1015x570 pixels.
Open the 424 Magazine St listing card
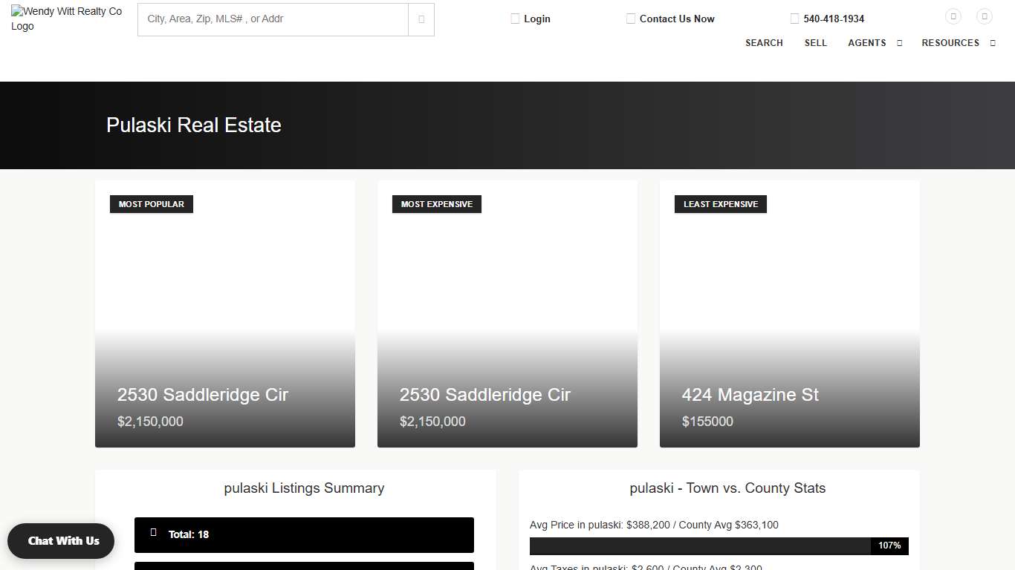coord(789,314)
